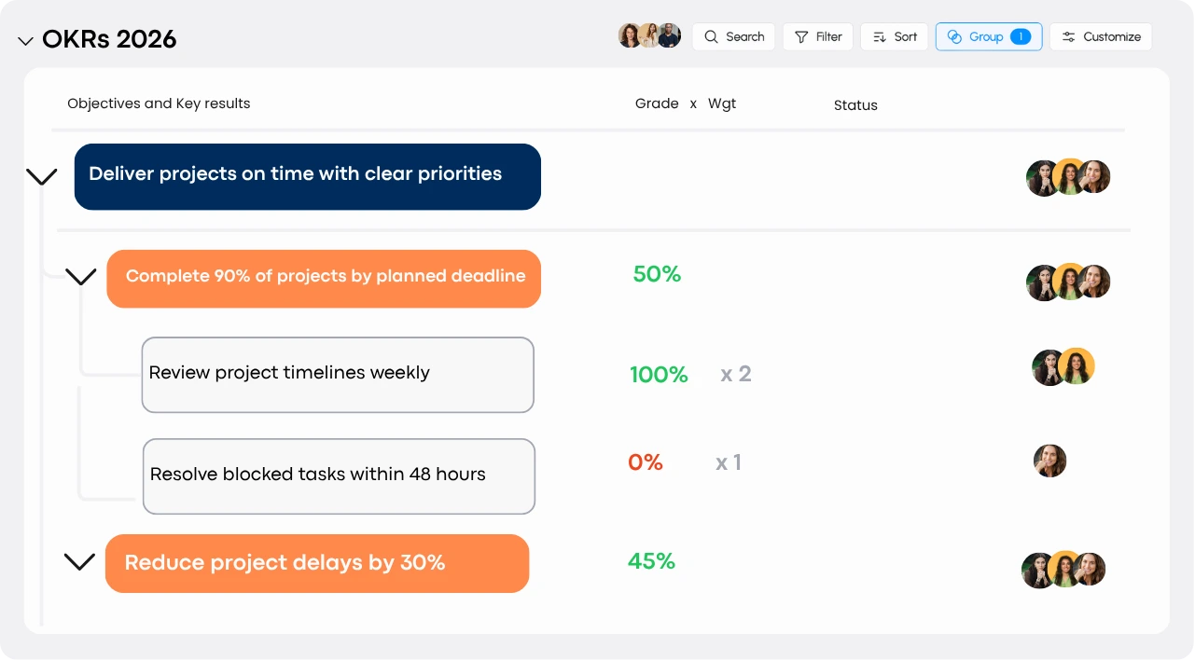Click assignee avatar on Resolve blocked tasks row
Image resolution: width=1195 pixels, height=661 pixels.
pyautogui.click(x=1049, y=461)
